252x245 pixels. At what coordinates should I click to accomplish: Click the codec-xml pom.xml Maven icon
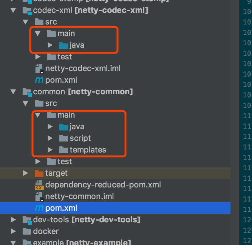[39, 80]
